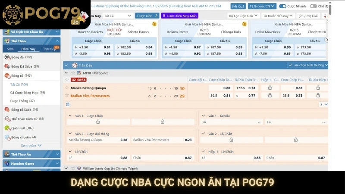Viewport: 345px width, 194px height.
Task: Click the William Jones Cup league logo
Action: [x=79, y=168]
